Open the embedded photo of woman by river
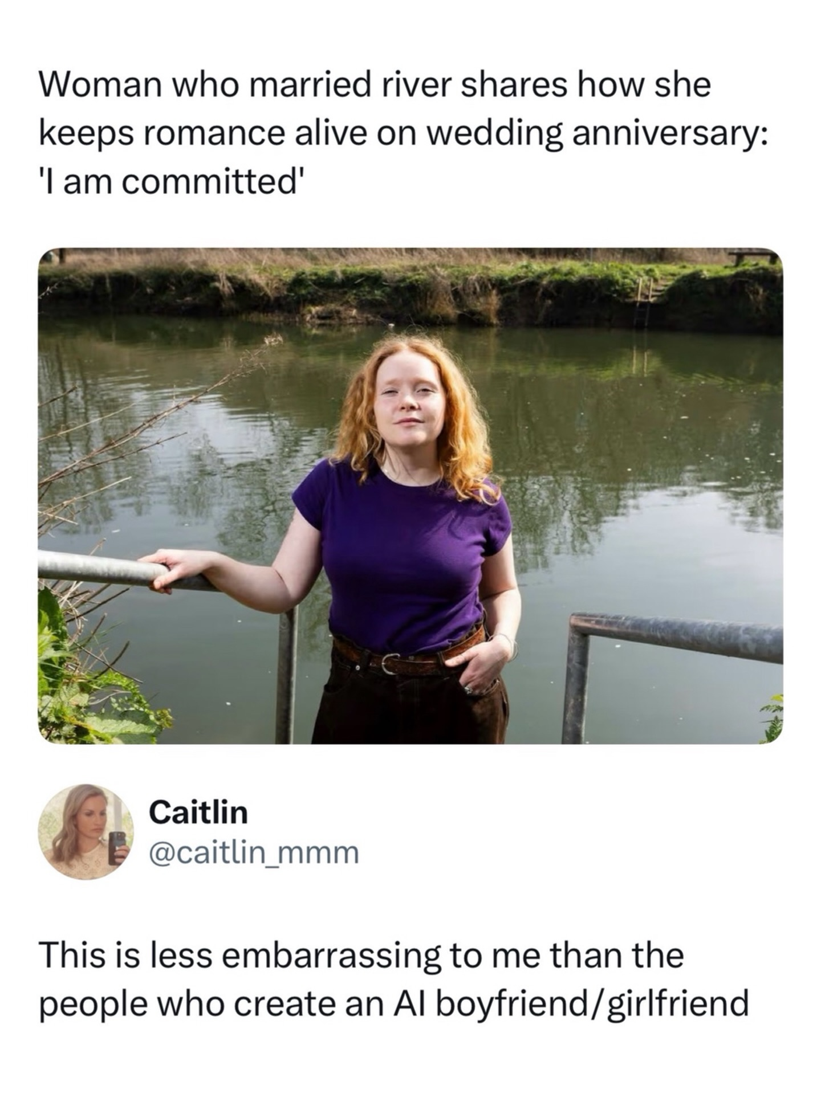Image resolution: width=821 pixels, height=1094 pixels. coord(410,496)
